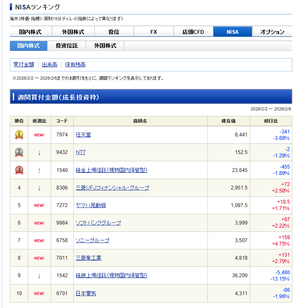Click the 銘柄名 column header
Viewport: 306px width, 308px height.
pos(140,121)
